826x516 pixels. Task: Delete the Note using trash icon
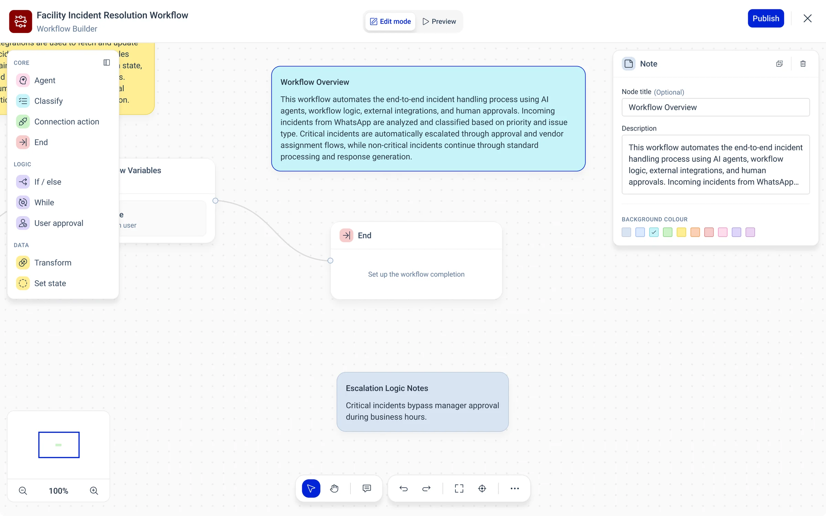[803, 64]
